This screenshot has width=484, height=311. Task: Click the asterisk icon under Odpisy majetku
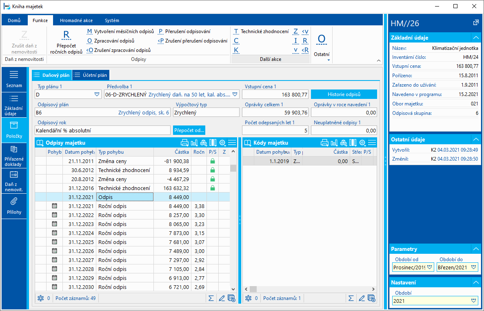[x=40, y=298]
